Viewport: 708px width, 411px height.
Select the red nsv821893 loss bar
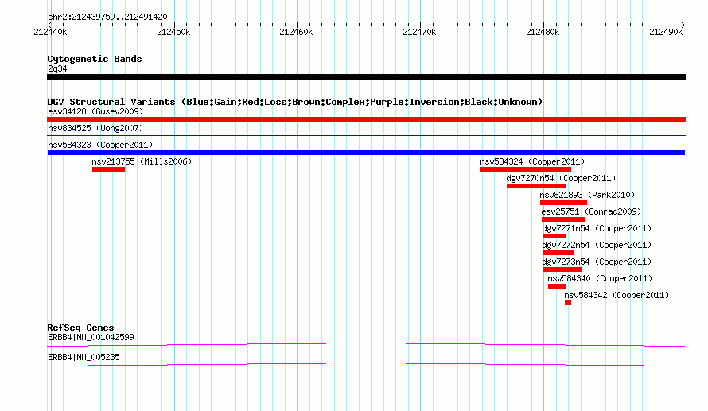point(563,203)
